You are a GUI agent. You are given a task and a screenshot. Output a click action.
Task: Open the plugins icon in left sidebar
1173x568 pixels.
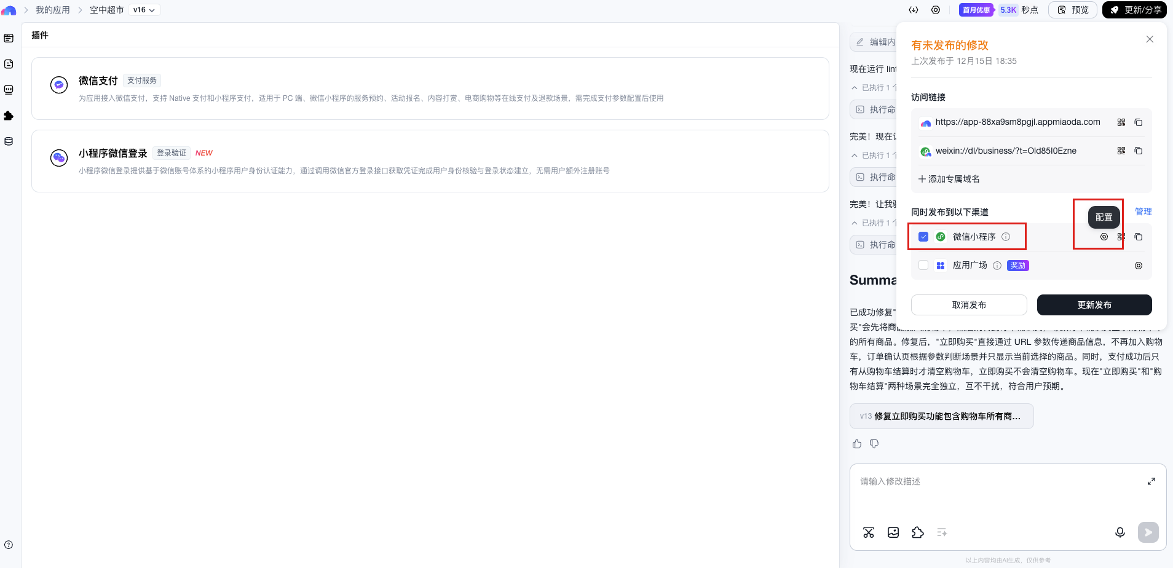pyautogui.click(x=9, y=116)
